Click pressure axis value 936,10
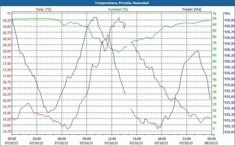This screenshot has width=235, height=146. click(x=229, y=67)
